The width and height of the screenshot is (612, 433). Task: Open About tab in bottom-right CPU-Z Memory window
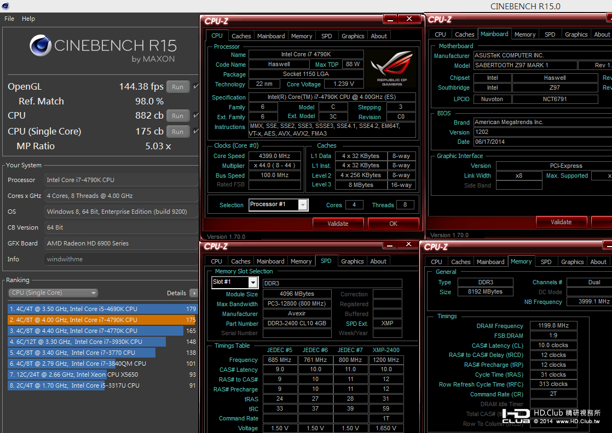(x=598, y=262)
